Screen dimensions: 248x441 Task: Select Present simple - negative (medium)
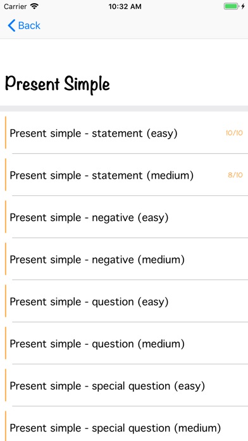point(127,259)
